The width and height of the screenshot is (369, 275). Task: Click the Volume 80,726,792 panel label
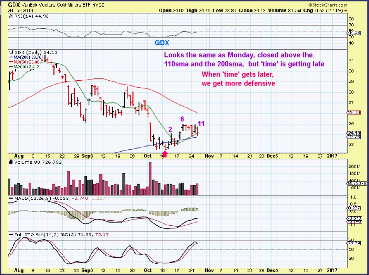pyautogui.click(x=38, y=162)
